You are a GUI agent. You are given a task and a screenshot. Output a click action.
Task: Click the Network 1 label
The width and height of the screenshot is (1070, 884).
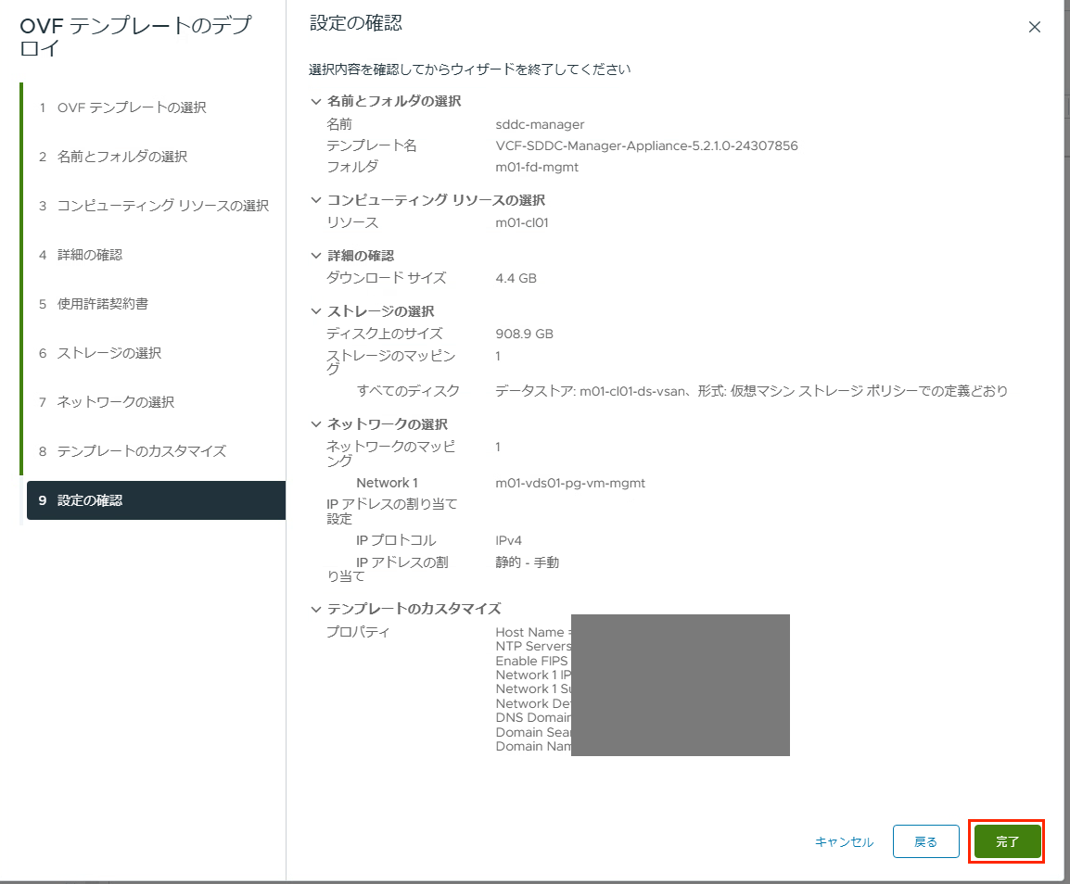[x=387, y=483]
